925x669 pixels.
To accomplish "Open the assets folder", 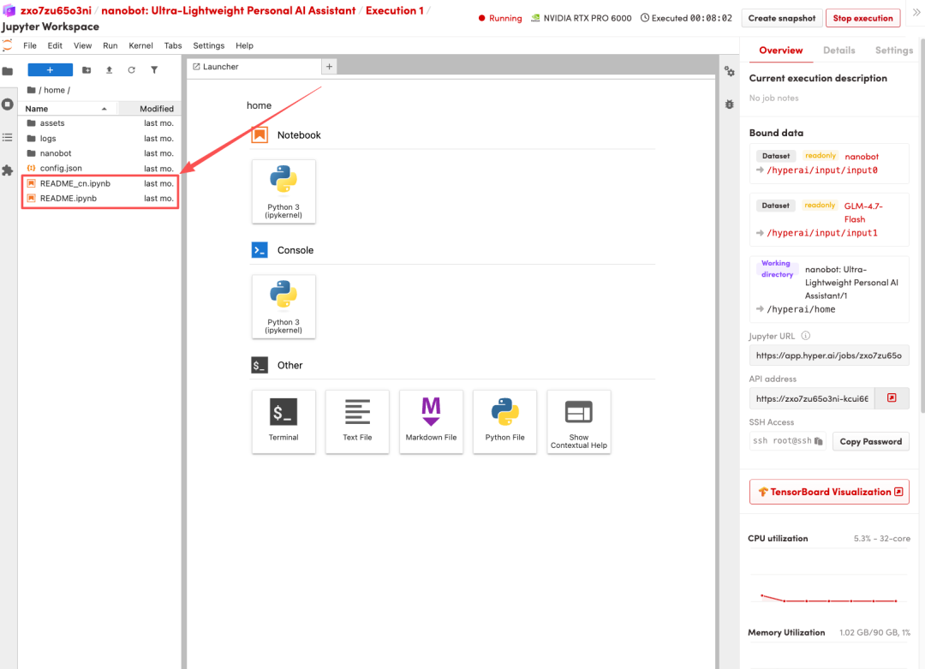I will [x=52, y=123].
